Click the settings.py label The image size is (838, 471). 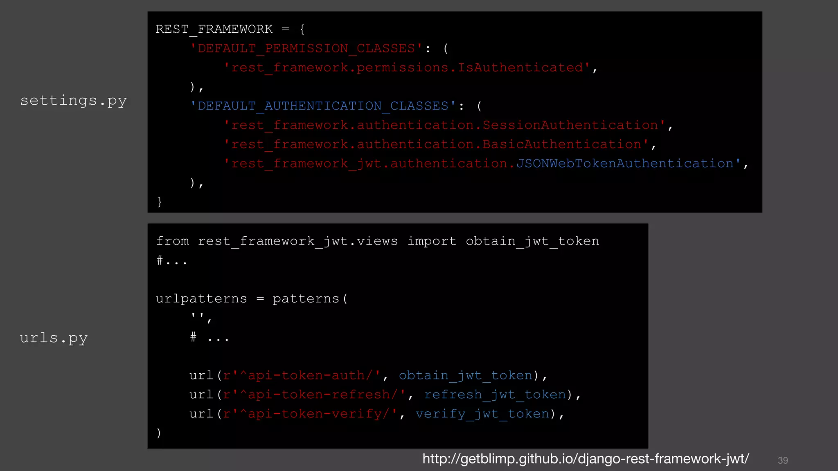(73, 101)
